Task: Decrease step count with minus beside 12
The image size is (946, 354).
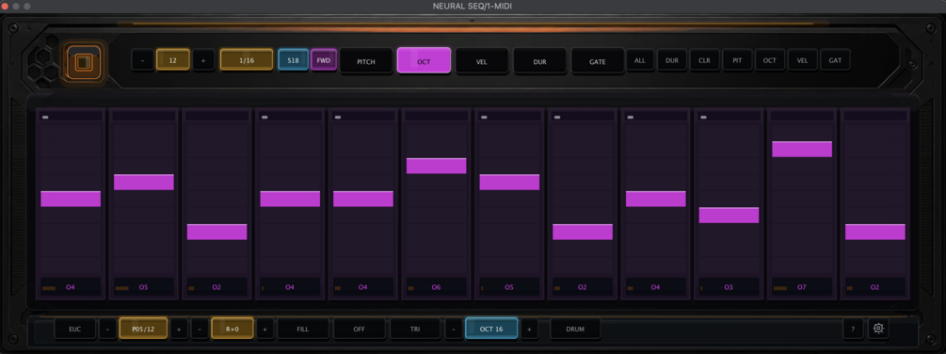Action: coord(142,60)
